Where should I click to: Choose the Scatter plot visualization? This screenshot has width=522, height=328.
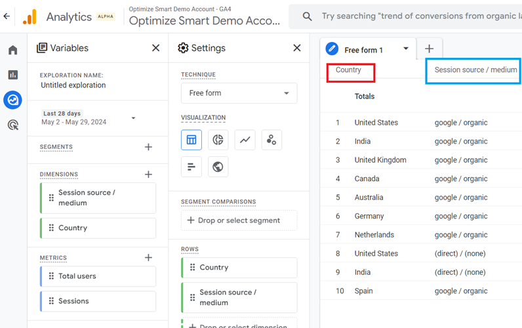[x=271, y=140]
